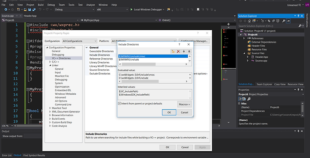Click the Home icon in Solution Explorer
The width and height of the screenshot is (310, 158).
(249, 21)
